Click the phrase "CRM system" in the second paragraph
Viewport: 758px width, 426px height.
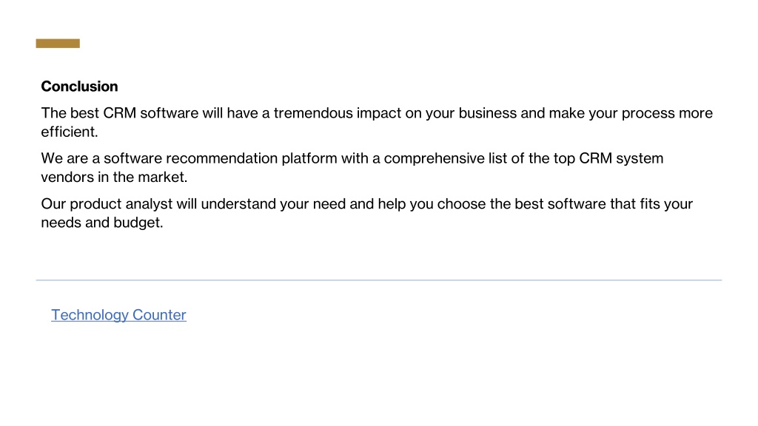tap(621, 158)
